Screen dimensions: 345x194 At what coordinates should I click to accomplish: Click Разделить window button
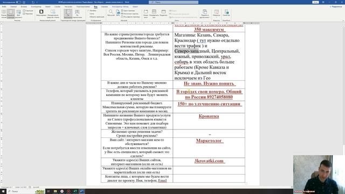click(x=163, y=13)
